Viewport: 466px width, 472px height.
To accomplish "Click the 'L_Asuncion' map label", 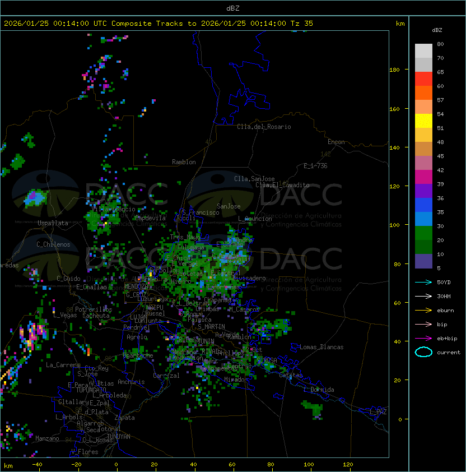I will pos(255,219).
